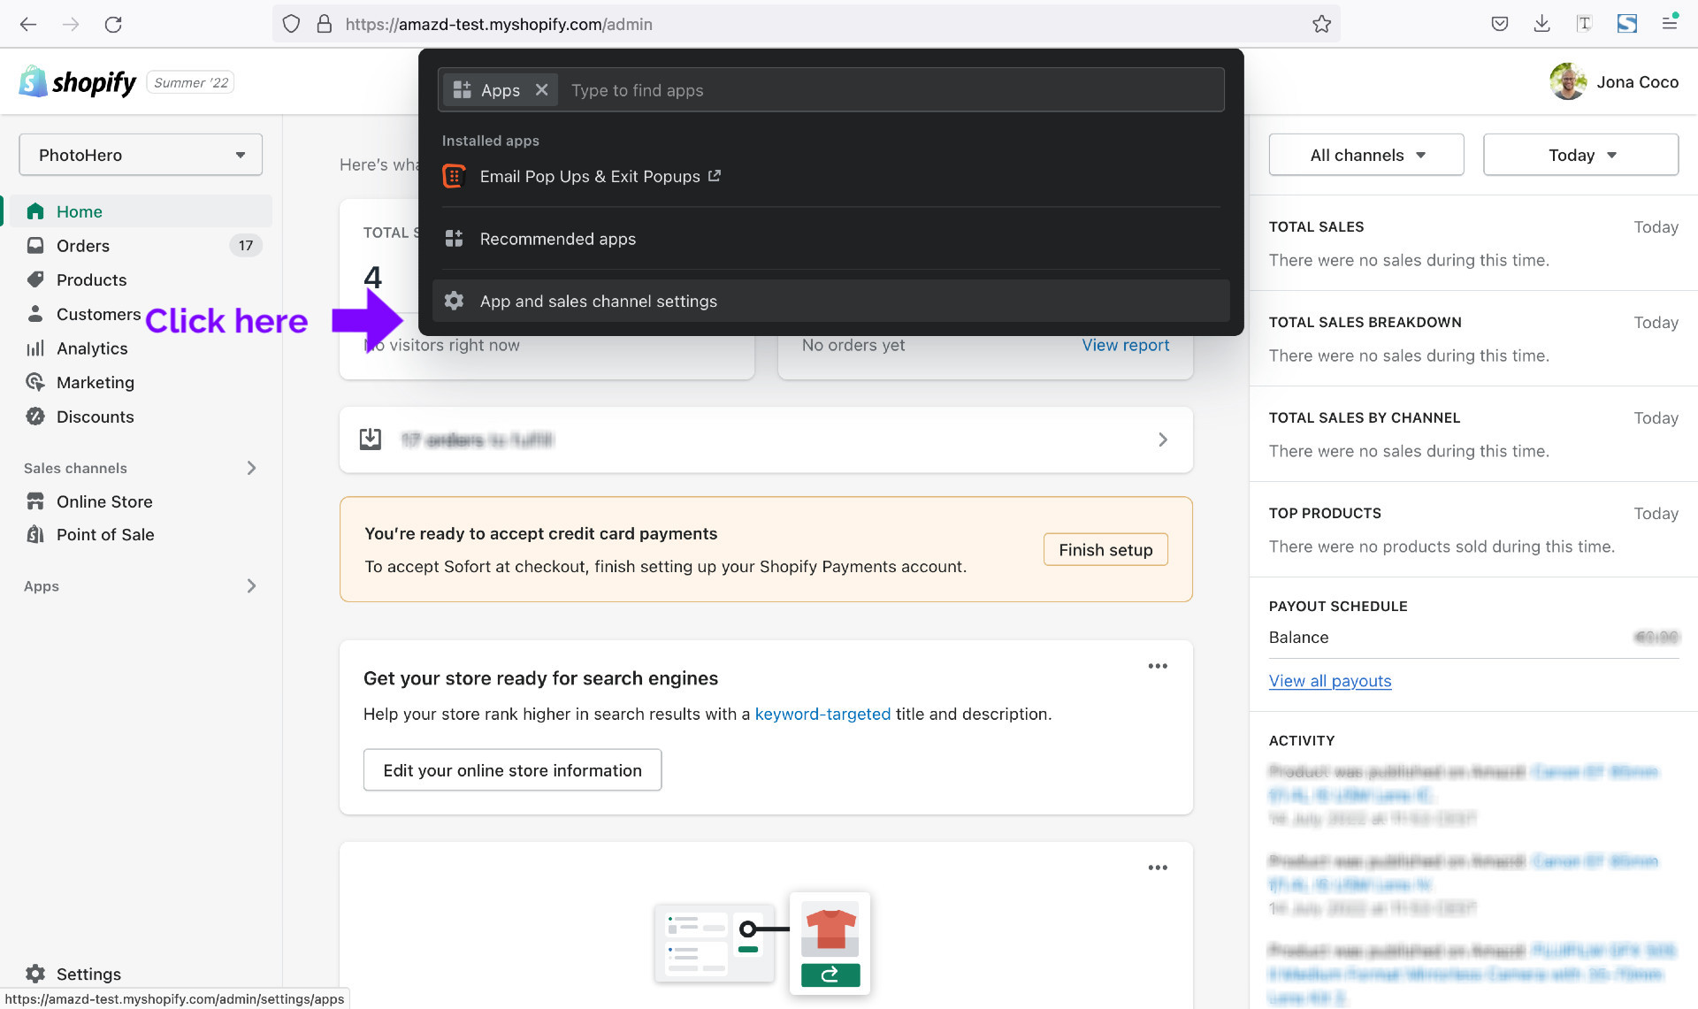Click the browser address bar URL

coord(499,24)
